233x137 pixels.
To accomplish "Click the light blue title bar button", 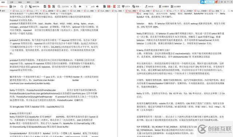I will pyautogui.click(x=209, y=2).
